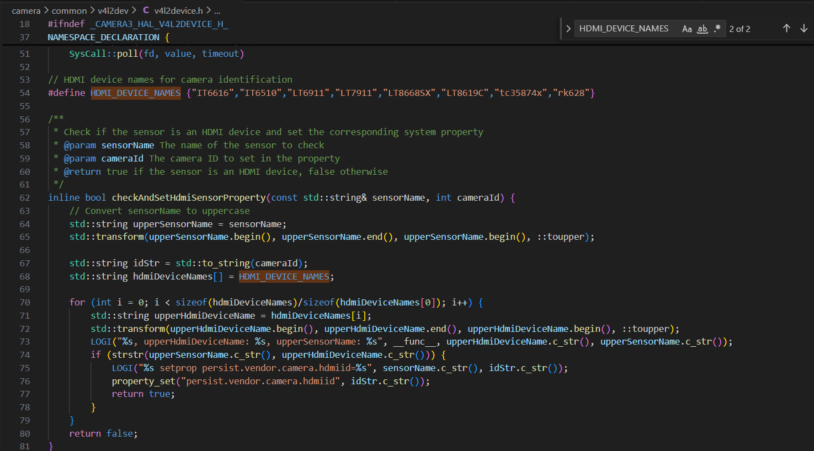The width and height of the screenshot is (814, 451).
Task: Click the '@param sensorName' doc line
Action: click(x=194, y=145)
